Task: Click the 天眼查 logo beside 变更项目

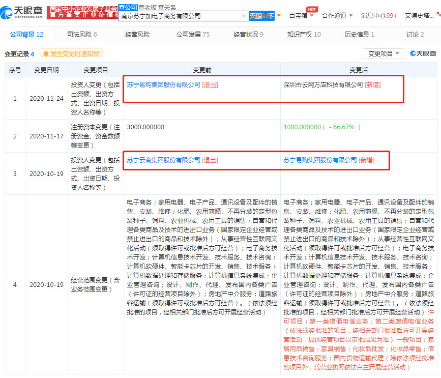Action: point(423,53)
